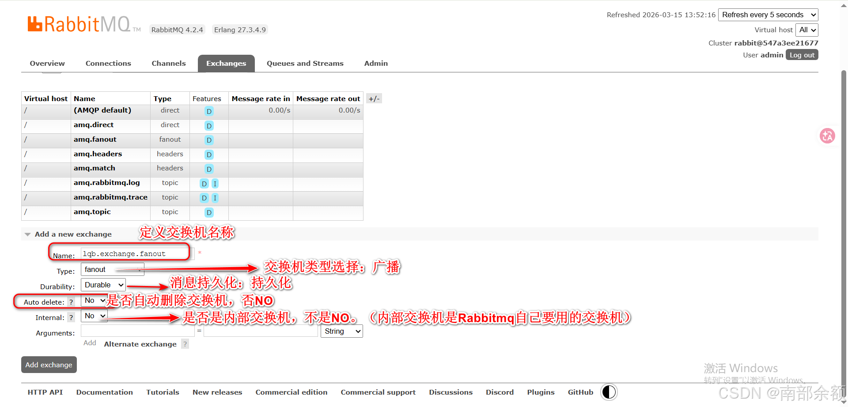
Task: Sort by the Name column header
Action: click(x=84, y=99)
